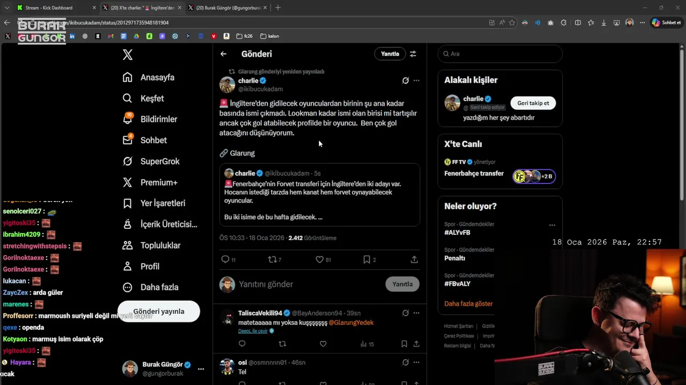Open #ALYvFB trending topic
Viewport: 686px width, 385px height.
pos(457,233)
